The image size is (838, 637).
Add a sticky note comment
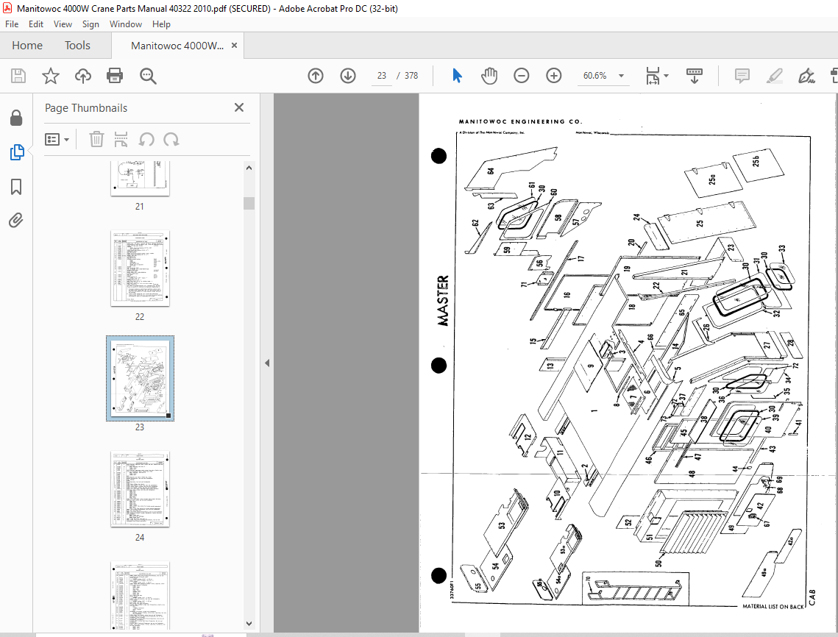tap(742, 76)
